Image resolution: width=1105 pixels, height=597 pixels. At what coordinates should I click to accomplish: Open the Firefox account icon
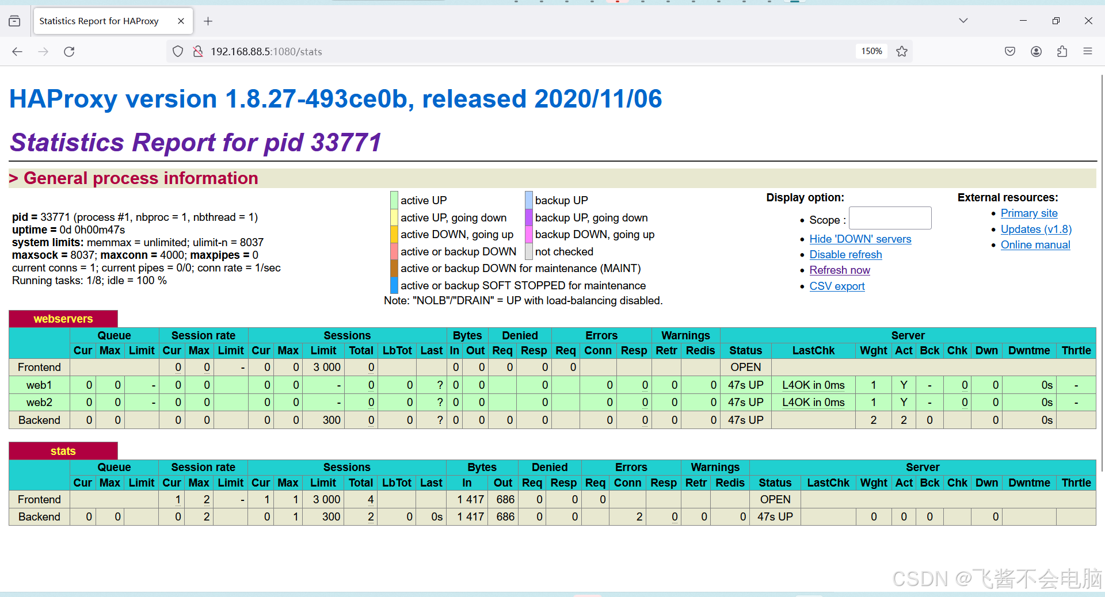1037,52
